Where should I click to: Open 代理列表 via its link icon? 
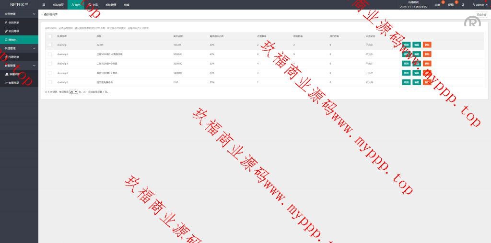[6, 57]
